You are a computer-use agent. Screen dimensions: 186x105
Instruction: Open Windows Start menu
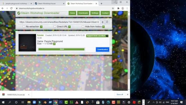point(3,102)
